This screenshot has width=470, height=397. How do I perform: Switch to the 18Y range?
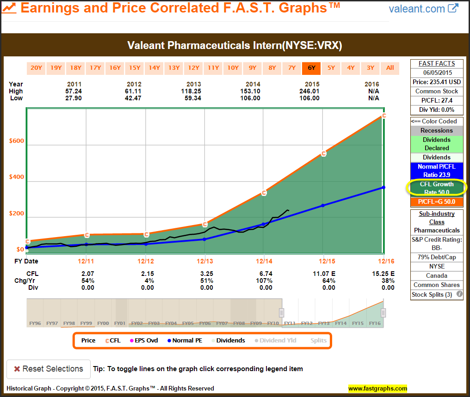pos(75,68)
